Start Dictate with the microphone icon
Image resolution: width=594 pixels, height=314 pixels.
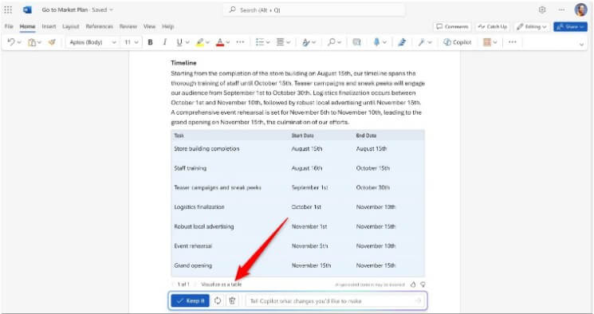376,42
